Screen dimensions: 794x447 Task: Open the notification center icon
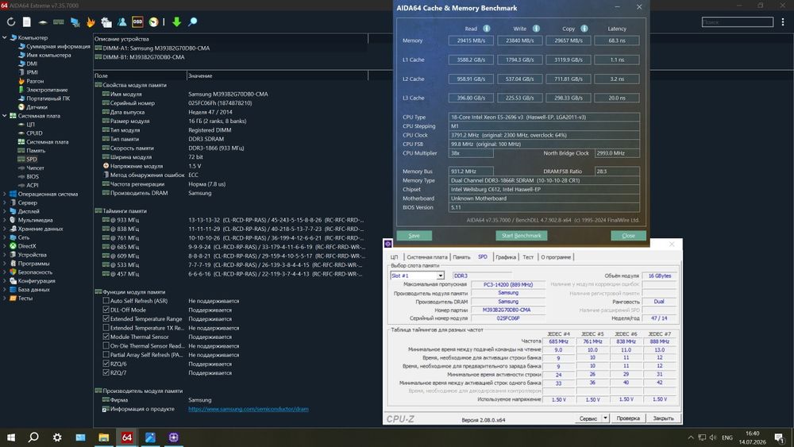(x=780, y=437)
